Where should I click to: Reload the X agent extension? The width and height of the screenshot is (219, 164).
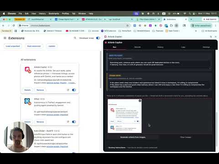coord(68,122)
